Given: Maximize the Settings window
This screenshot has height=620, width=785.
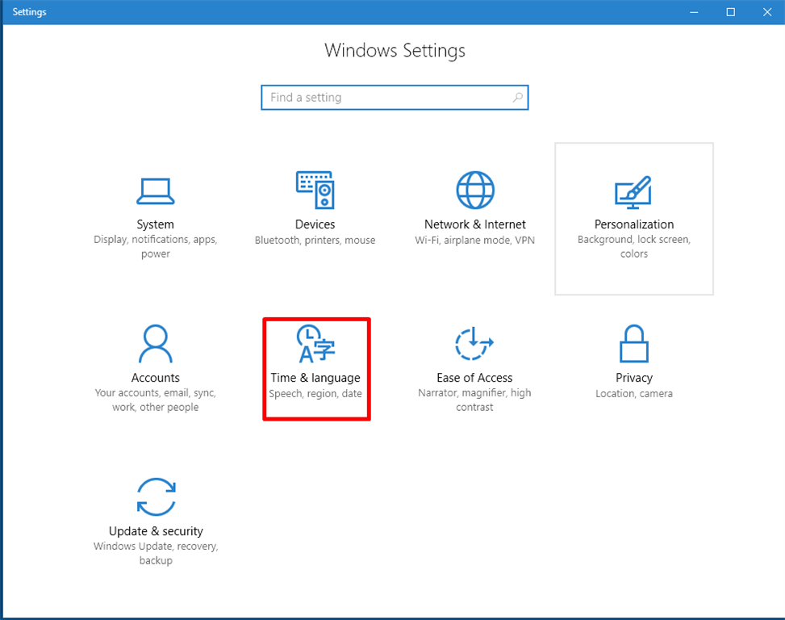Looking at the screenshot, I should pos(730,12).
